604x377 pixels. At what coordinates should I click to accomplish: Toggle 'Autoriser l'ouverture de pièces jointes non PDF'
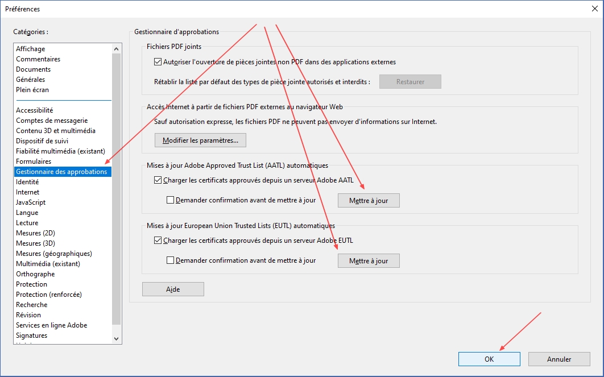click(158, 62)
